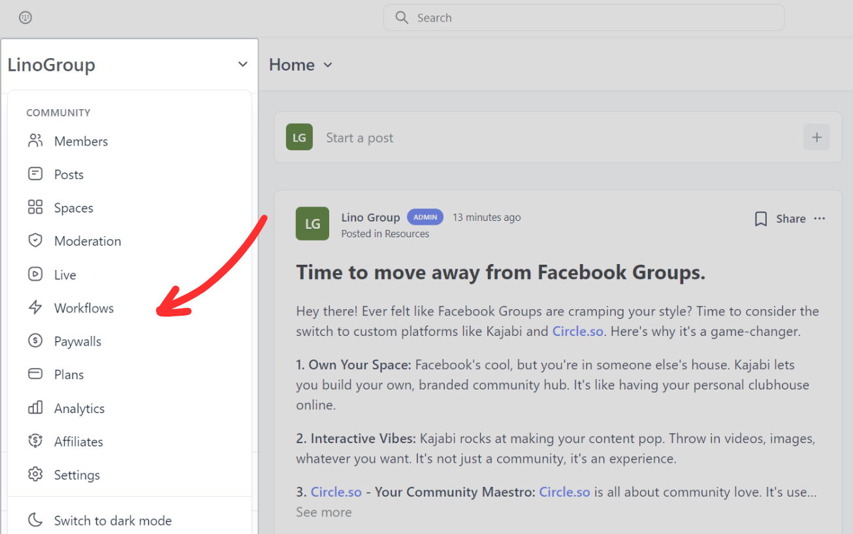
Task: Bookmark the Lino Group post
Action: tap(761, 218)
